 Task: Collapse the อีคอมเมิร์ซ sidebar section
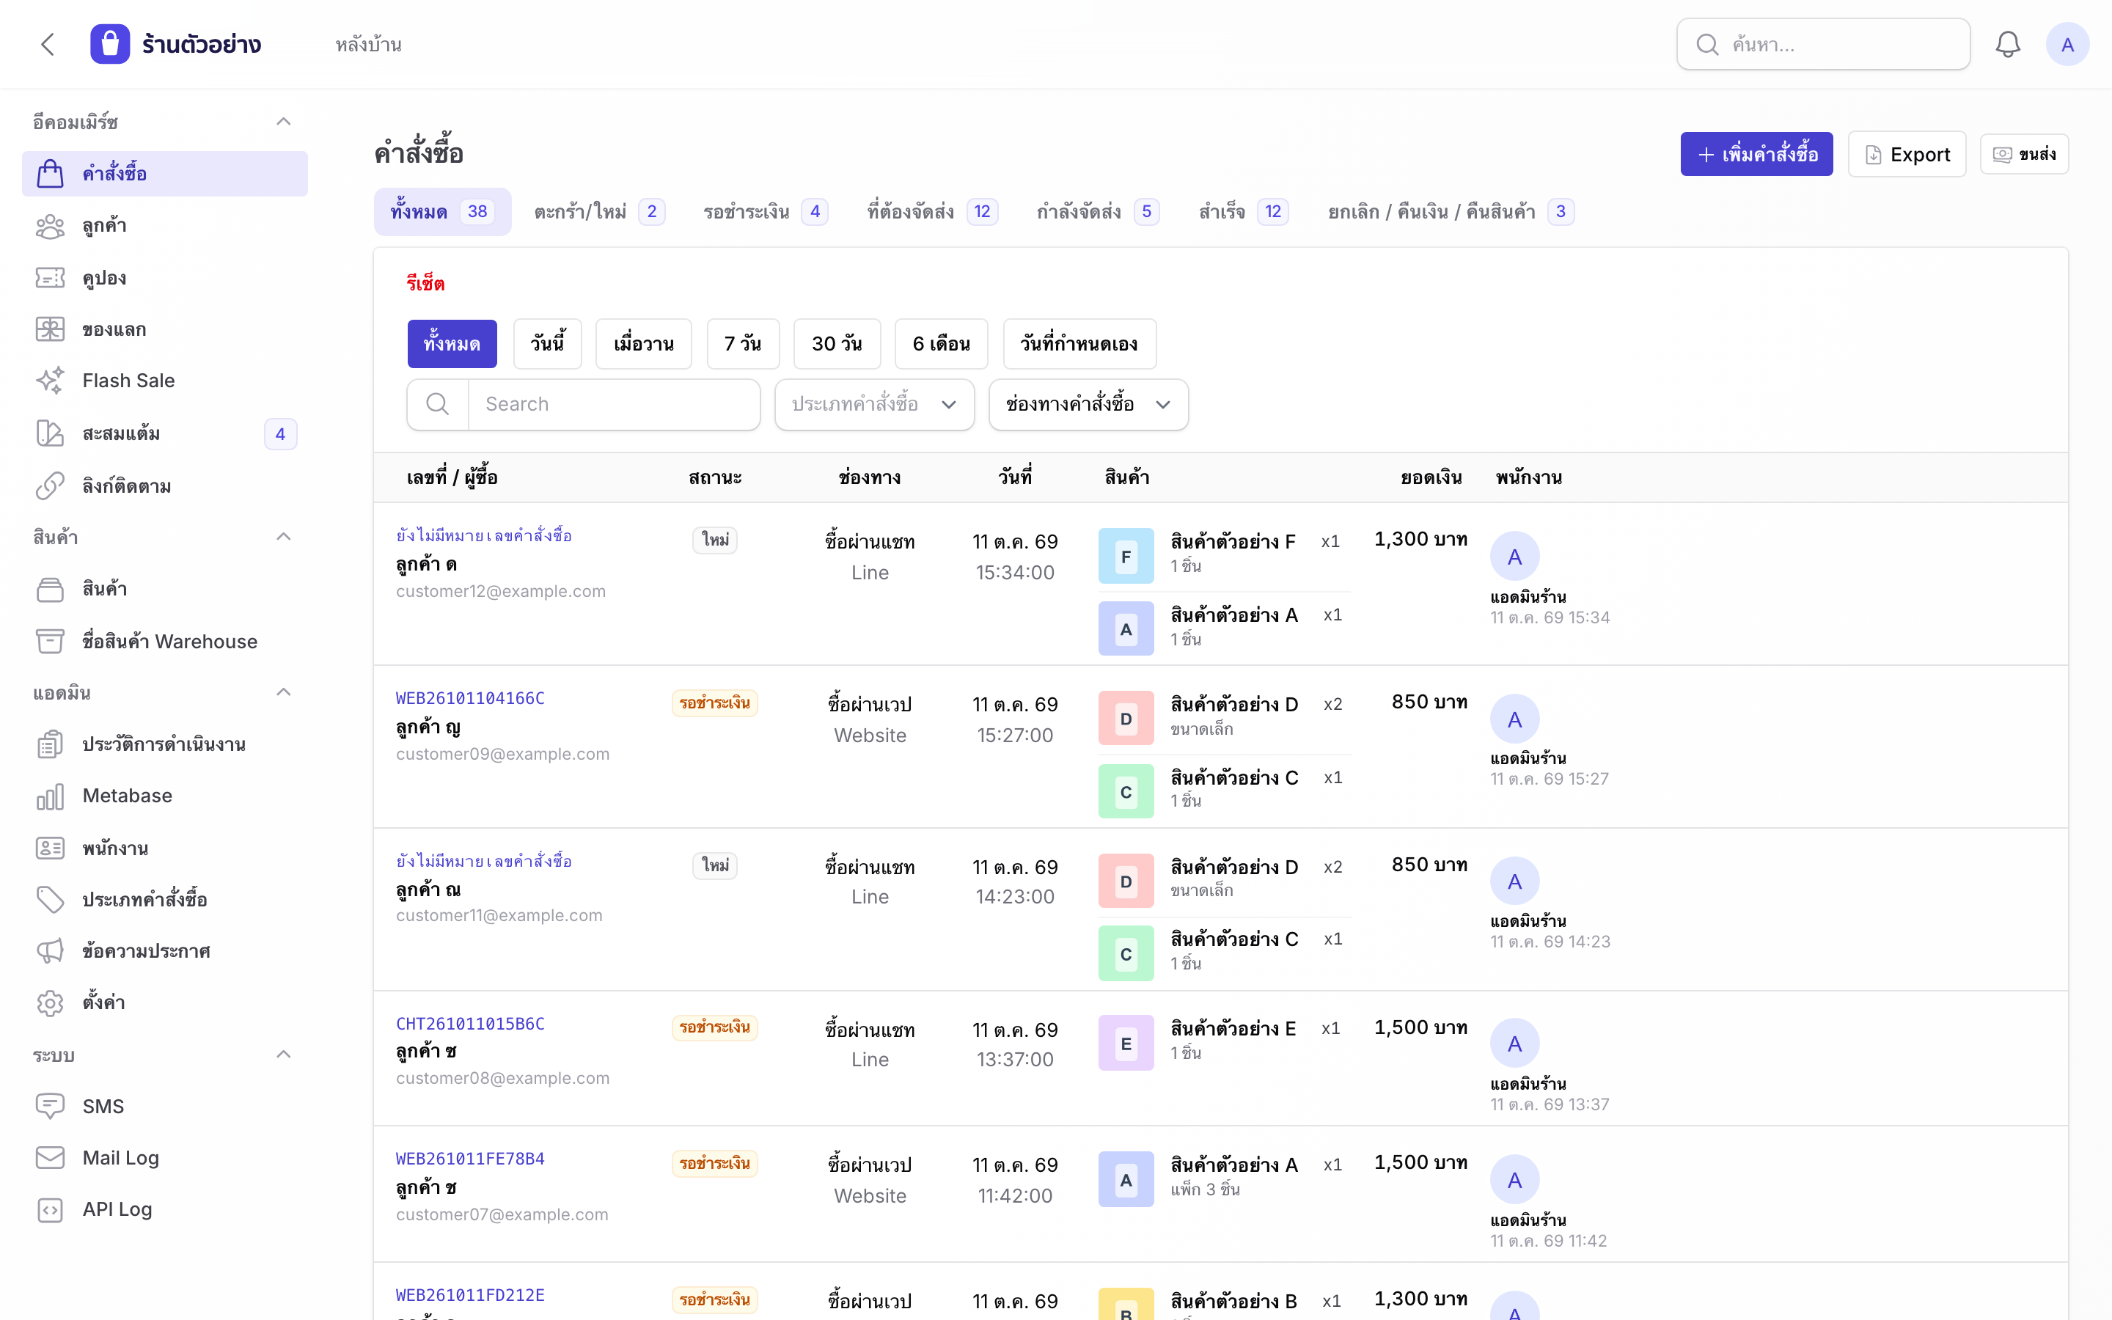[x=284, y=121]
